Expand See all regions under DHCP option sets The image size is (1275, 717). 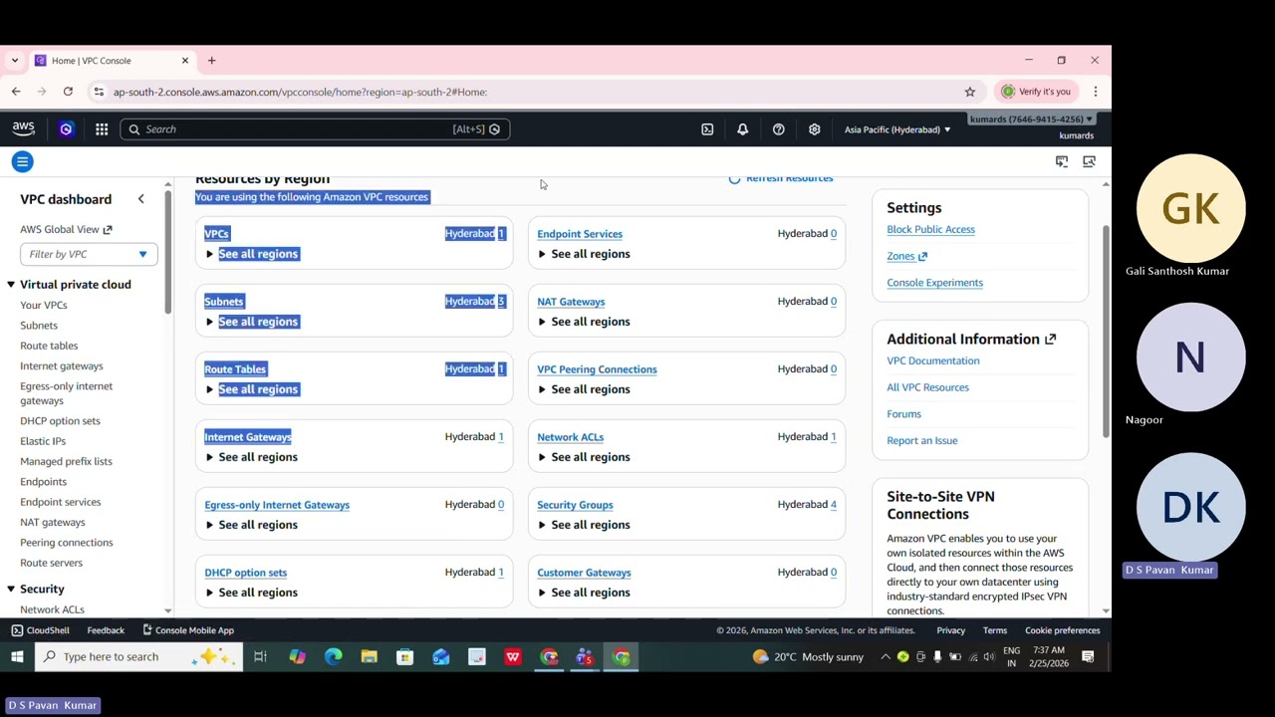[251, 593]
